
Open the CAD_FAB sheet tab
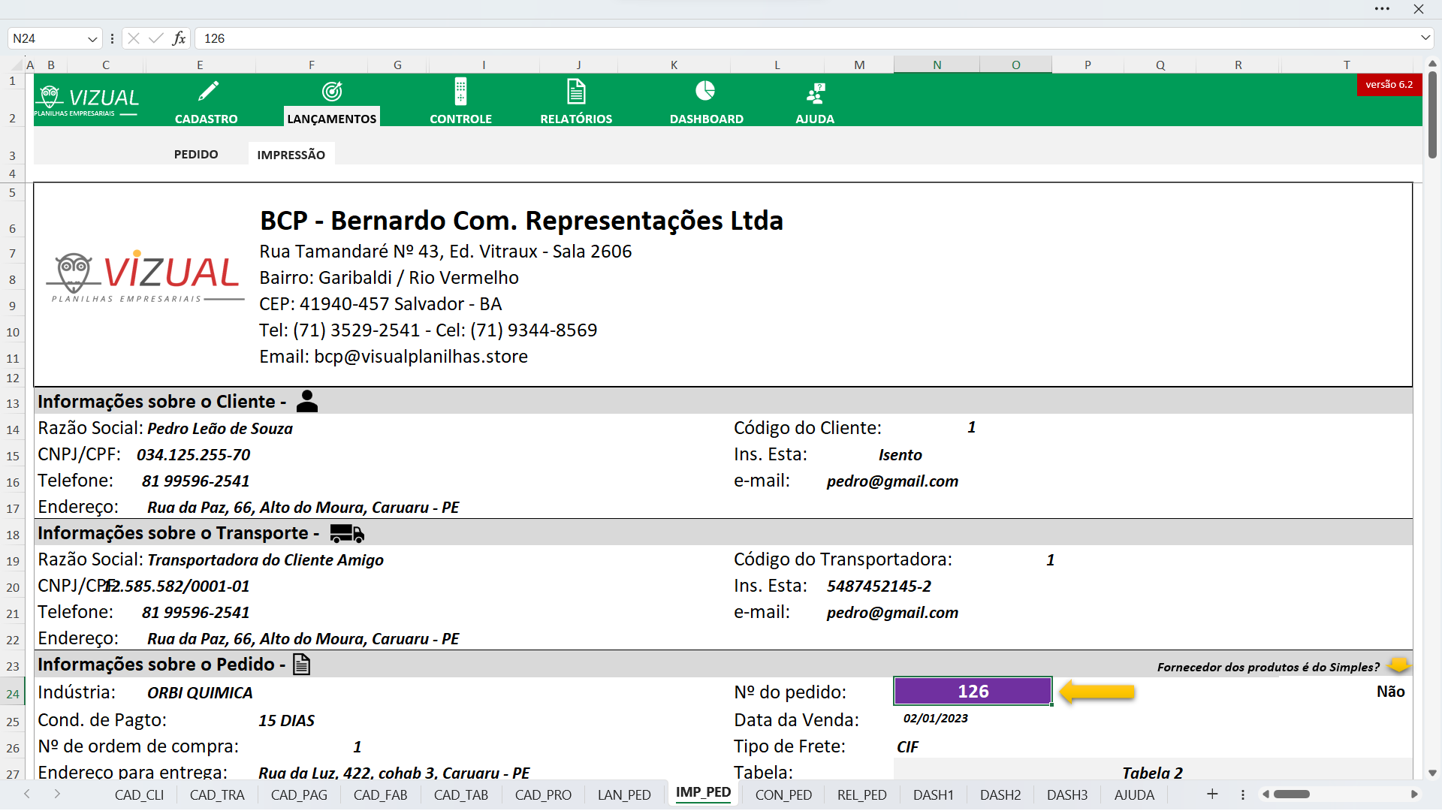[380, 794]
